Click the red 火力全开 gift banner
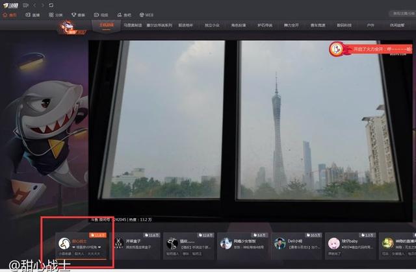 click(371, 49)
